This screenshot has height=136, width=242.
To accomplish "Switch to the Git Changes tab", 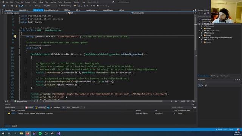I will tap(215, 76).
